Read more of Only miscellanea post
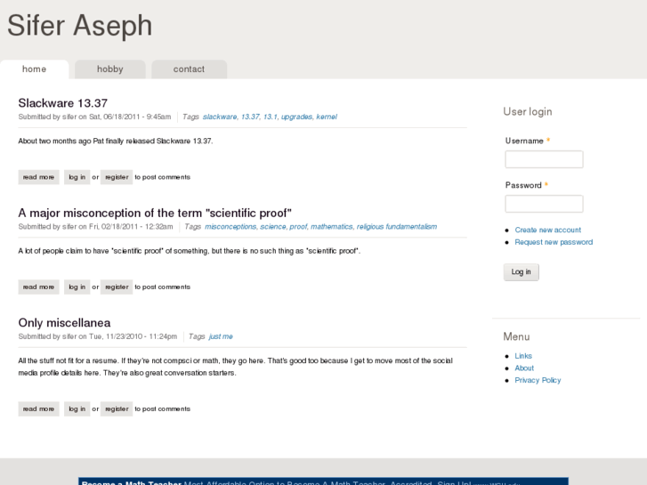Screen dimensions: 647x485 pos(39,409)
